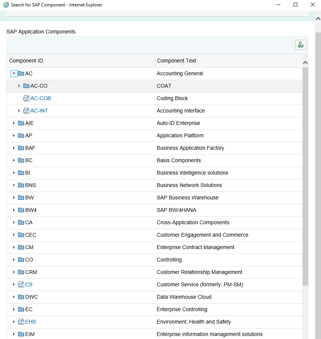Expand the EC component node

click(14, 309)
